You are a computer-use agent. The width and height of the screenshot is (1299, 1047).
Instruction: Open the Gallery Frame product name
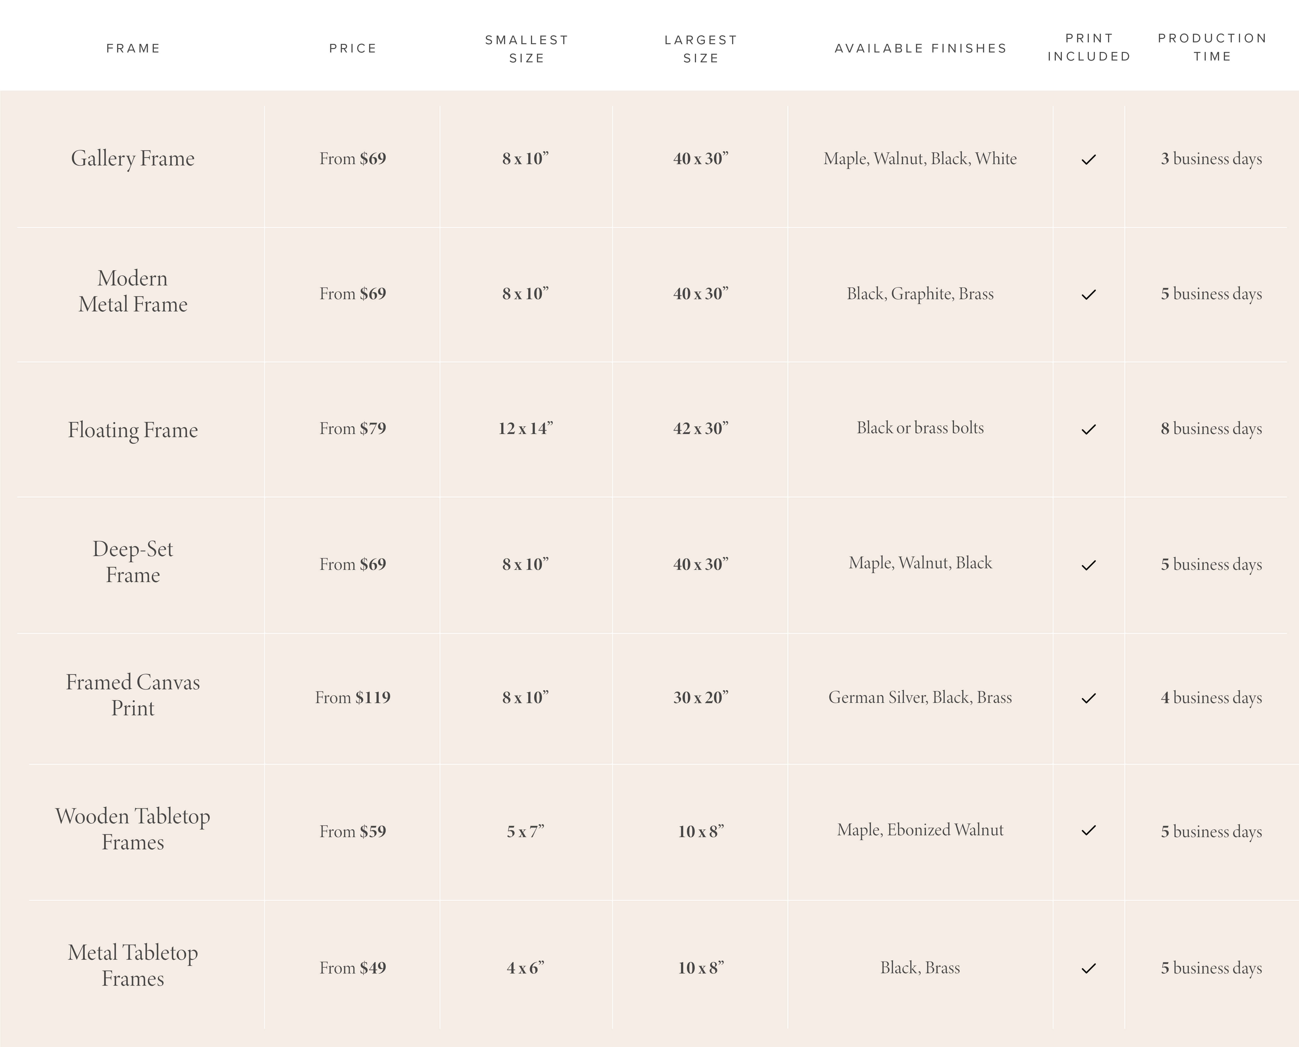tap(133, 159)
